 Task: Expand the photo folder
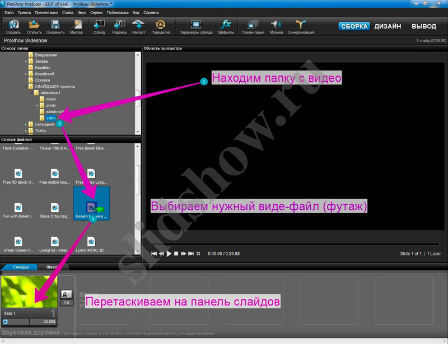[x=37, y=105]
